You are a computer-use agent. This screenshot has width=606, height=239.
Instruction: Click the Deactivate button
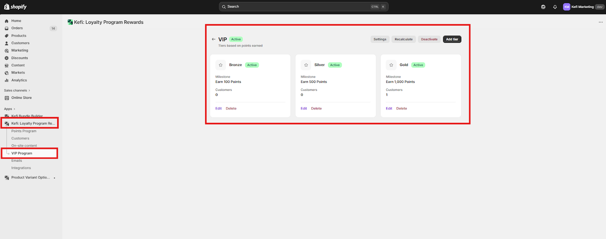click(x=429, y=39)
